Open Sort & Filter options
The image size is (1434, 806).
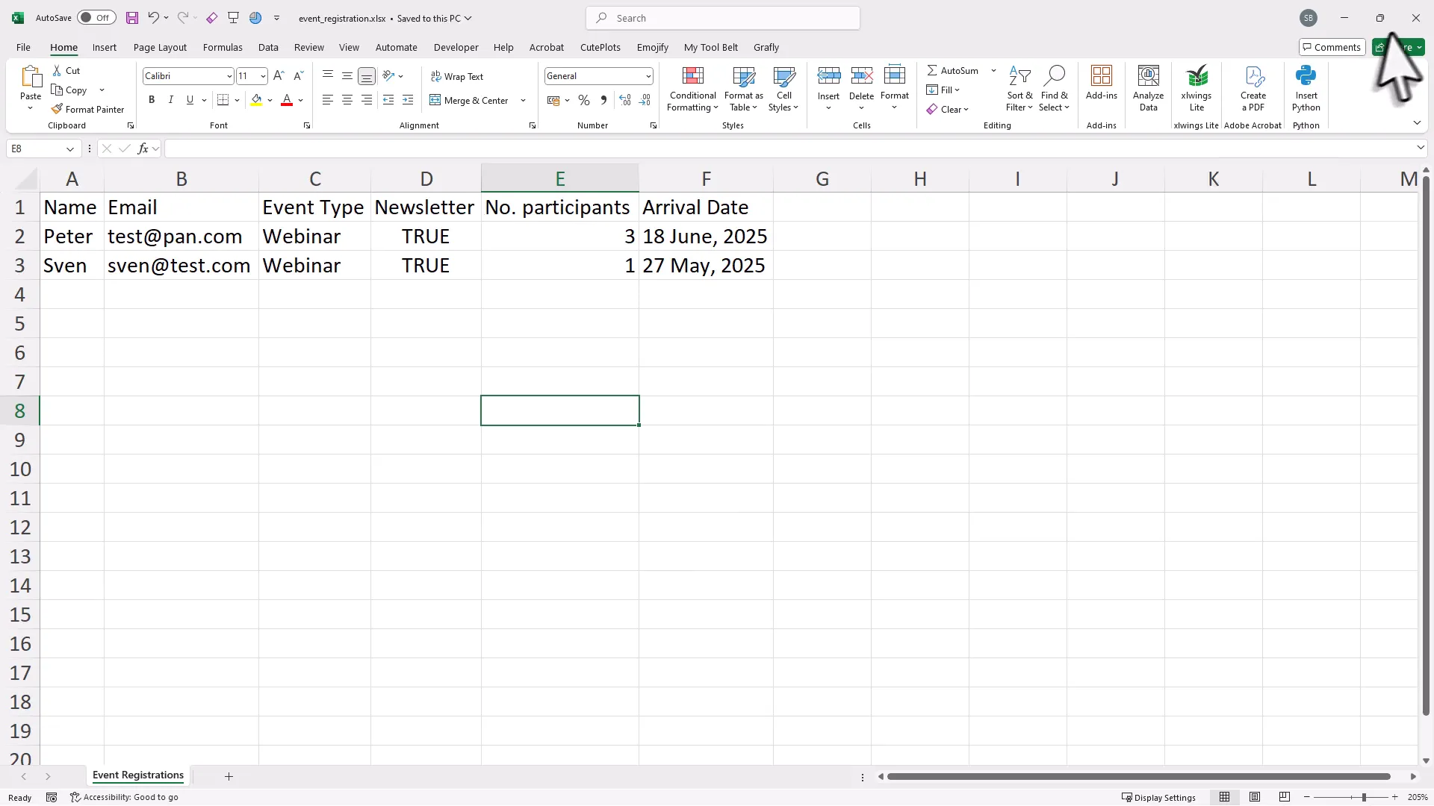coord(1020,88)
